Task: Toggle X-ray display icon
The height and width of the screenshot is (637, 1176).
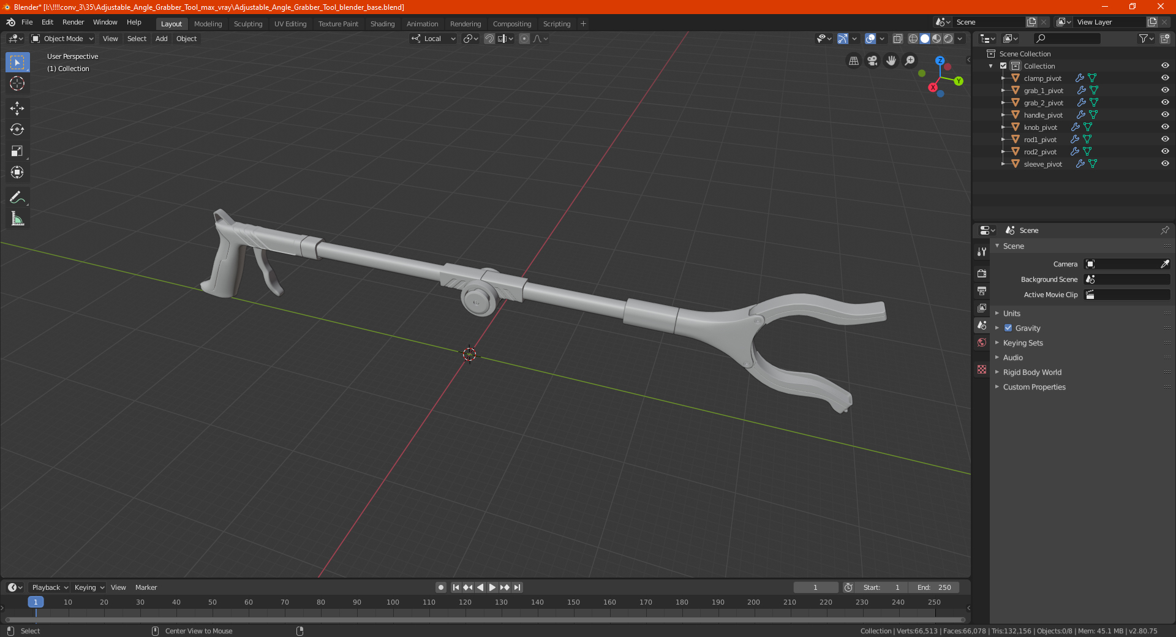Action: [x=897, y=39]
